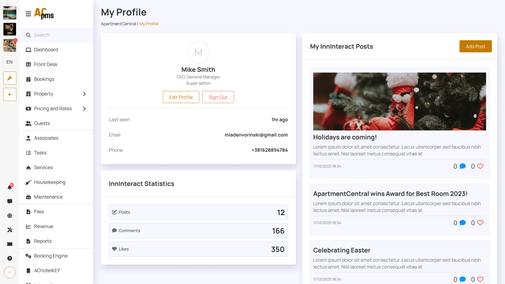Open the EN language selector

(x=10, y=62)
